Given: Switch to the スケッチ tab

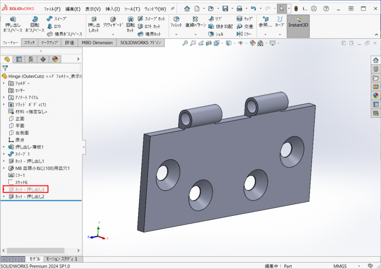Looking at the screenshot, I should coord(29,43).
